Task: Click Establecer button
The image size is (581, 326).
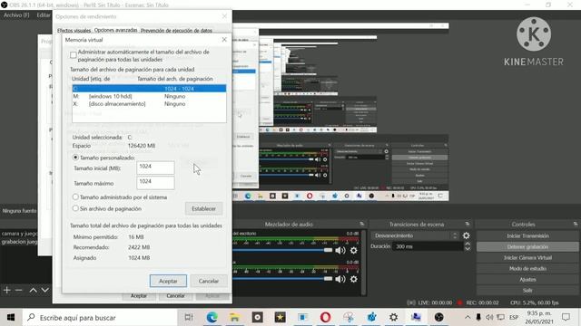Action: tap(203, 208)
